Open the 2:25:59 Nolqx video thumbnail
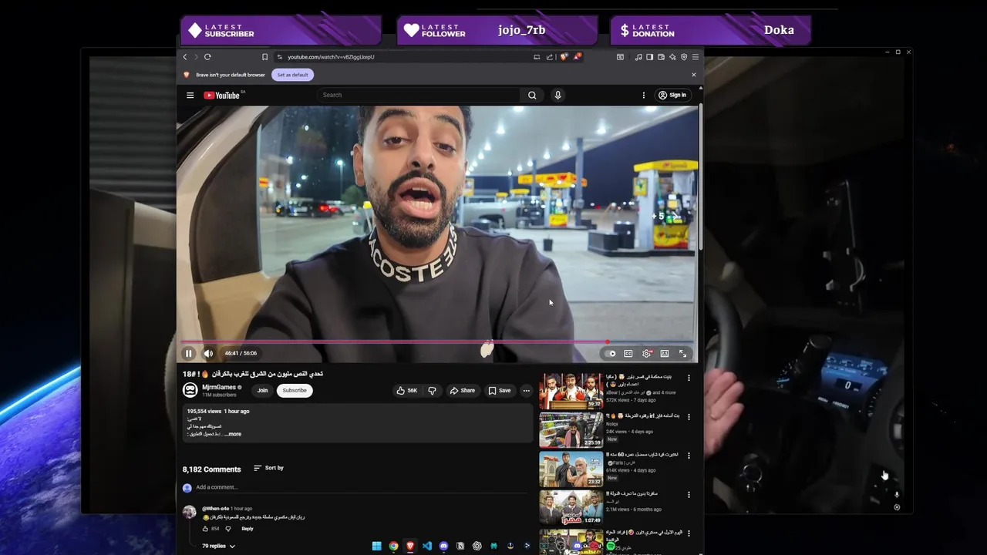Screen dimensions: 987x555 click(x=571, y=429)
